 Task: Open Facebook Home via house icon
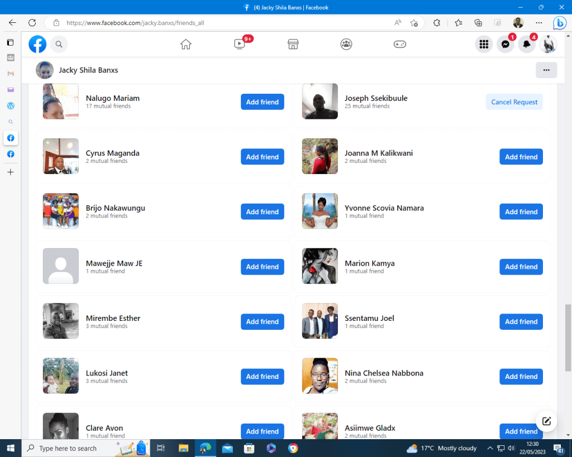[186, 44]
